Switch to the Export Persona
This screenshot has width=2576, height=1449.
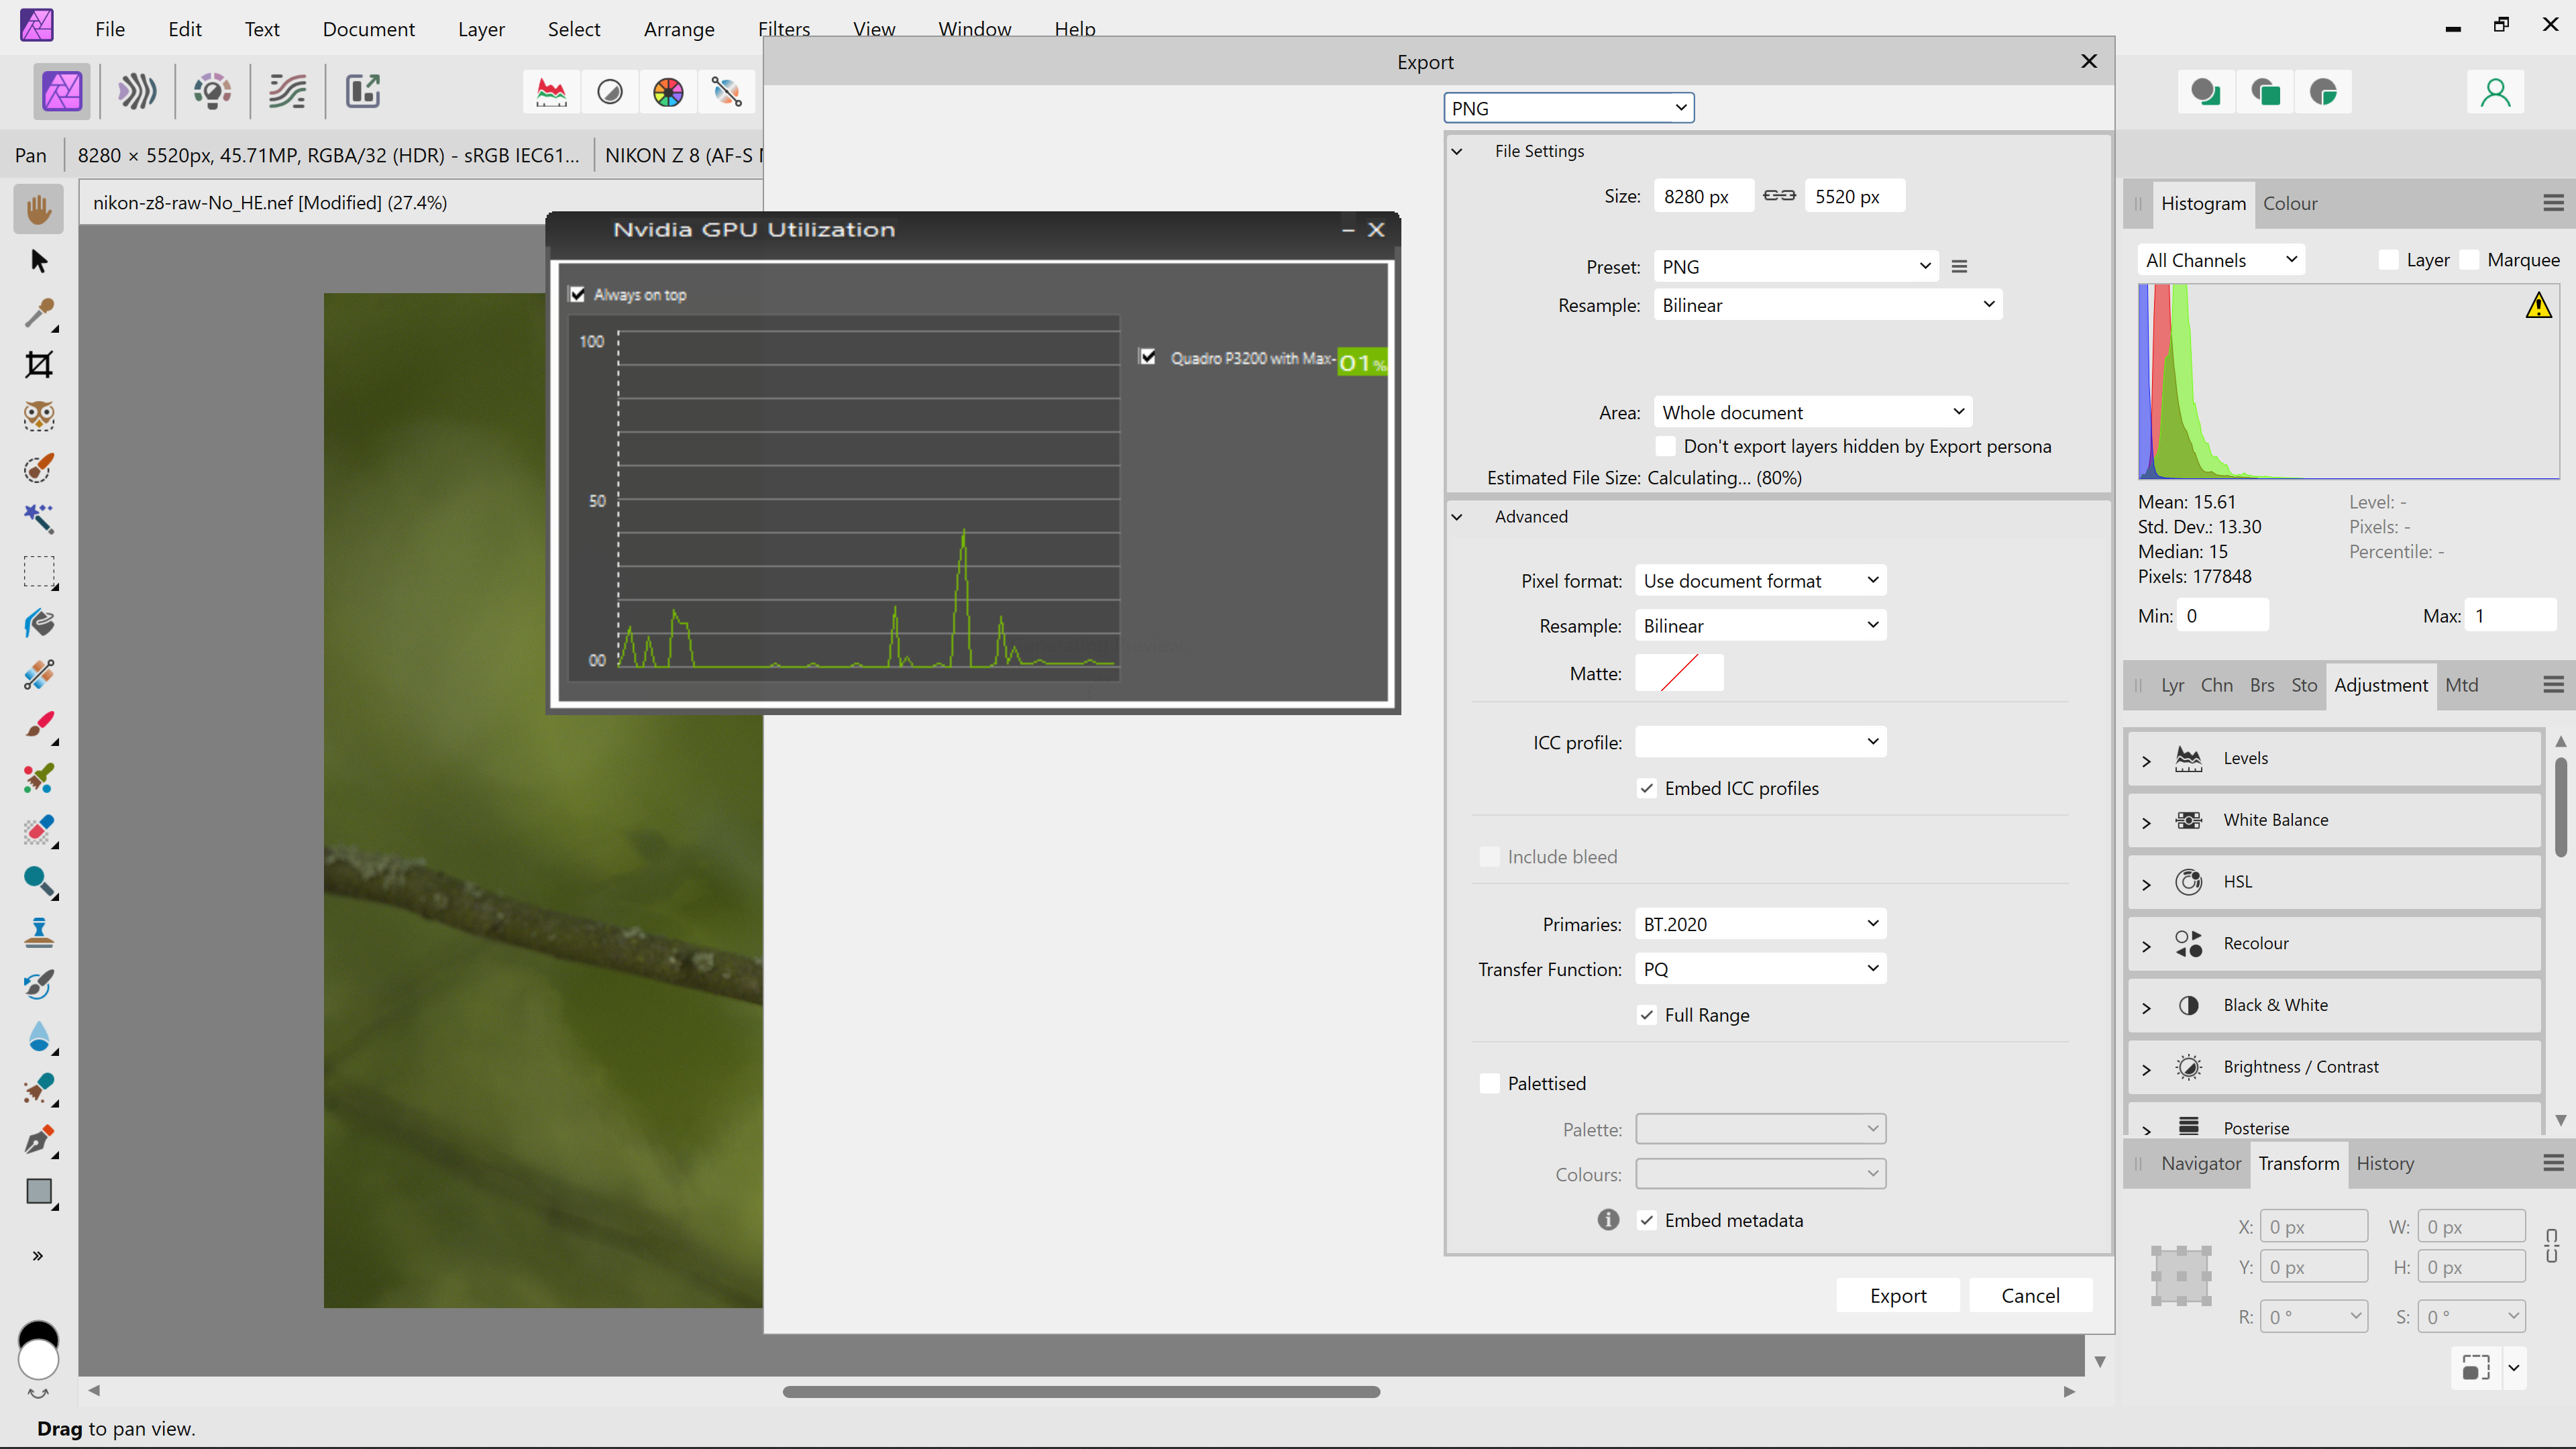tap(362, 92)
